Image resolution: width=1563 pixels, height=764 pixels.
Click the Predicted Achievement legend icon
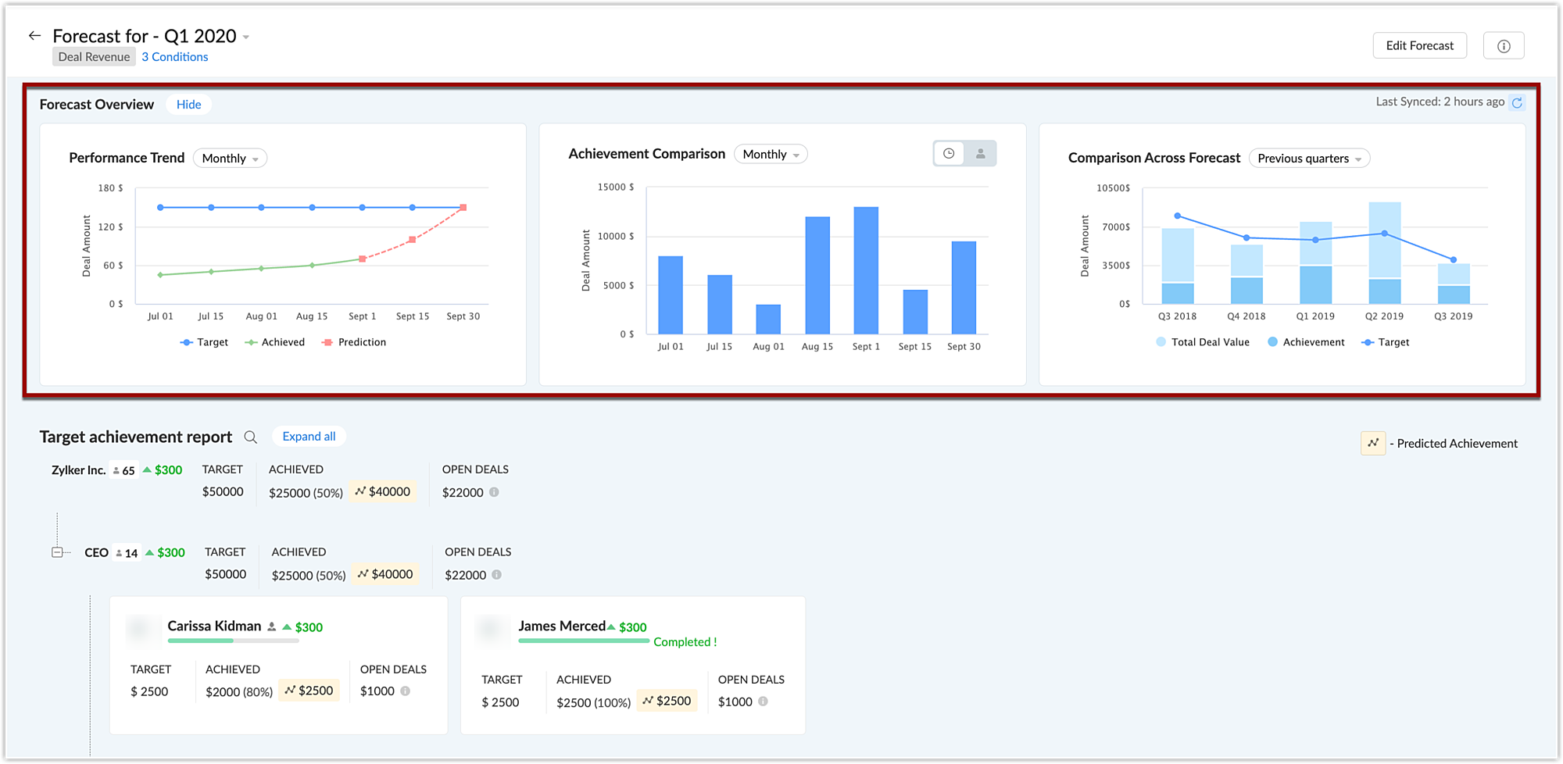point(1372,443)
